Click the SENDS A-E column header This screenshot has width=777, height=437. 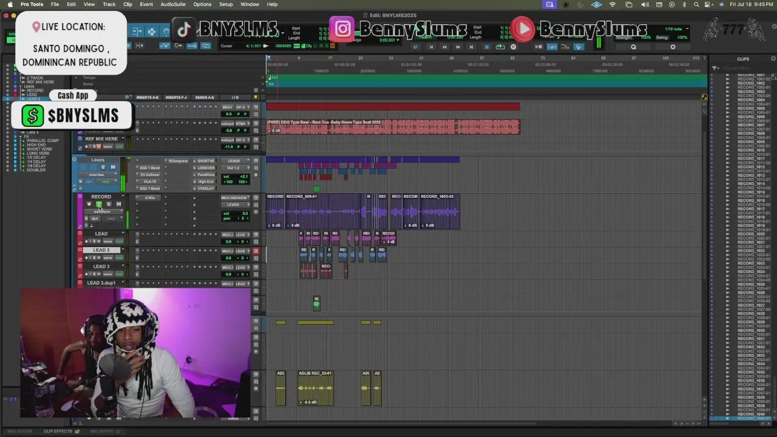[x=204, y=97]
